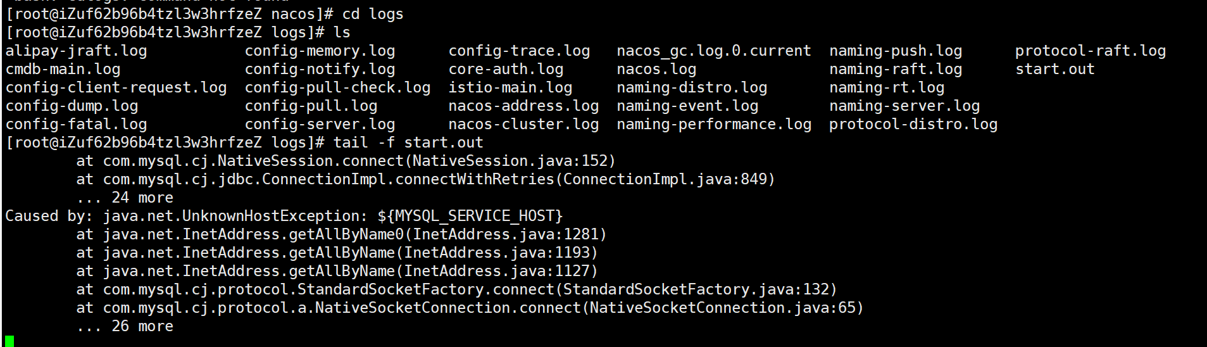Click the 'tail -f start.out' command
The height and width of the screenshot is (347, 1207).
coord(408,142)
